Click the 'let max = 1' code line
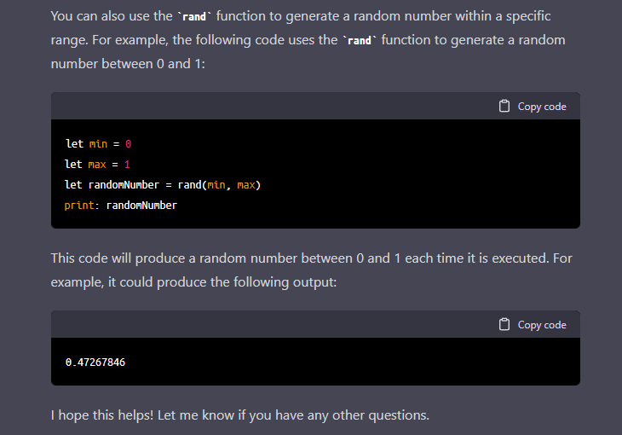Viewport: 622px width, 435px height. coord(98,165)
